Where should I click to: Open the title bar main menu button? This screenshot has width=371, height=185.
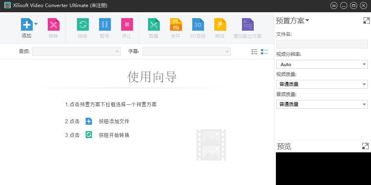pos(334,6)
